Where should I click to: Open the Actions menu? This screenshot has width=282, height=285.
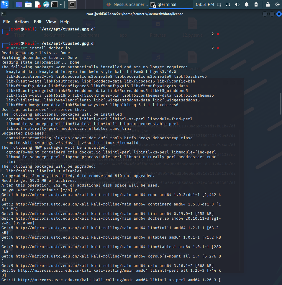point(22,22)
